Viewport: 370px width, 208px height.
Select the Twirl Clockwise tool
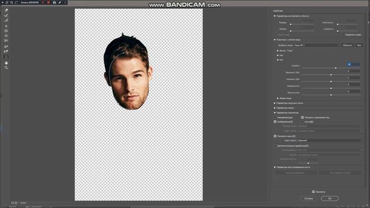[6, 26]
